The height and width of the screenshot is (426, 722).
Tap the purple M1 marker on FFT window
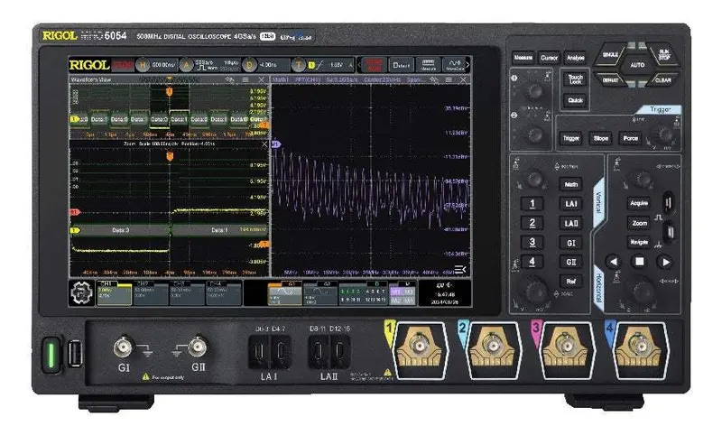(275, 144)
